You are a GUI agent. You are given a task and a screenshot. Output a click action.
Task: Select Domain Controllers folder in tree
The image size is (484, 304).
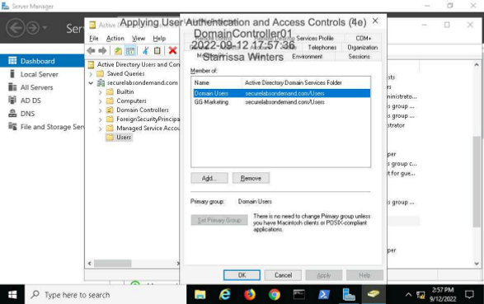138,110
